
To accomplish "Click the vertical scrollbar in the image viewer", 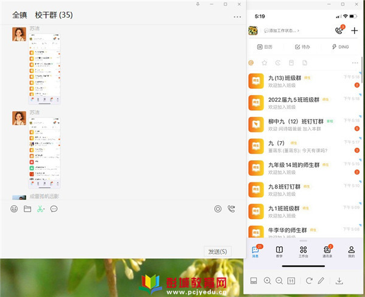I will (362, 69).
